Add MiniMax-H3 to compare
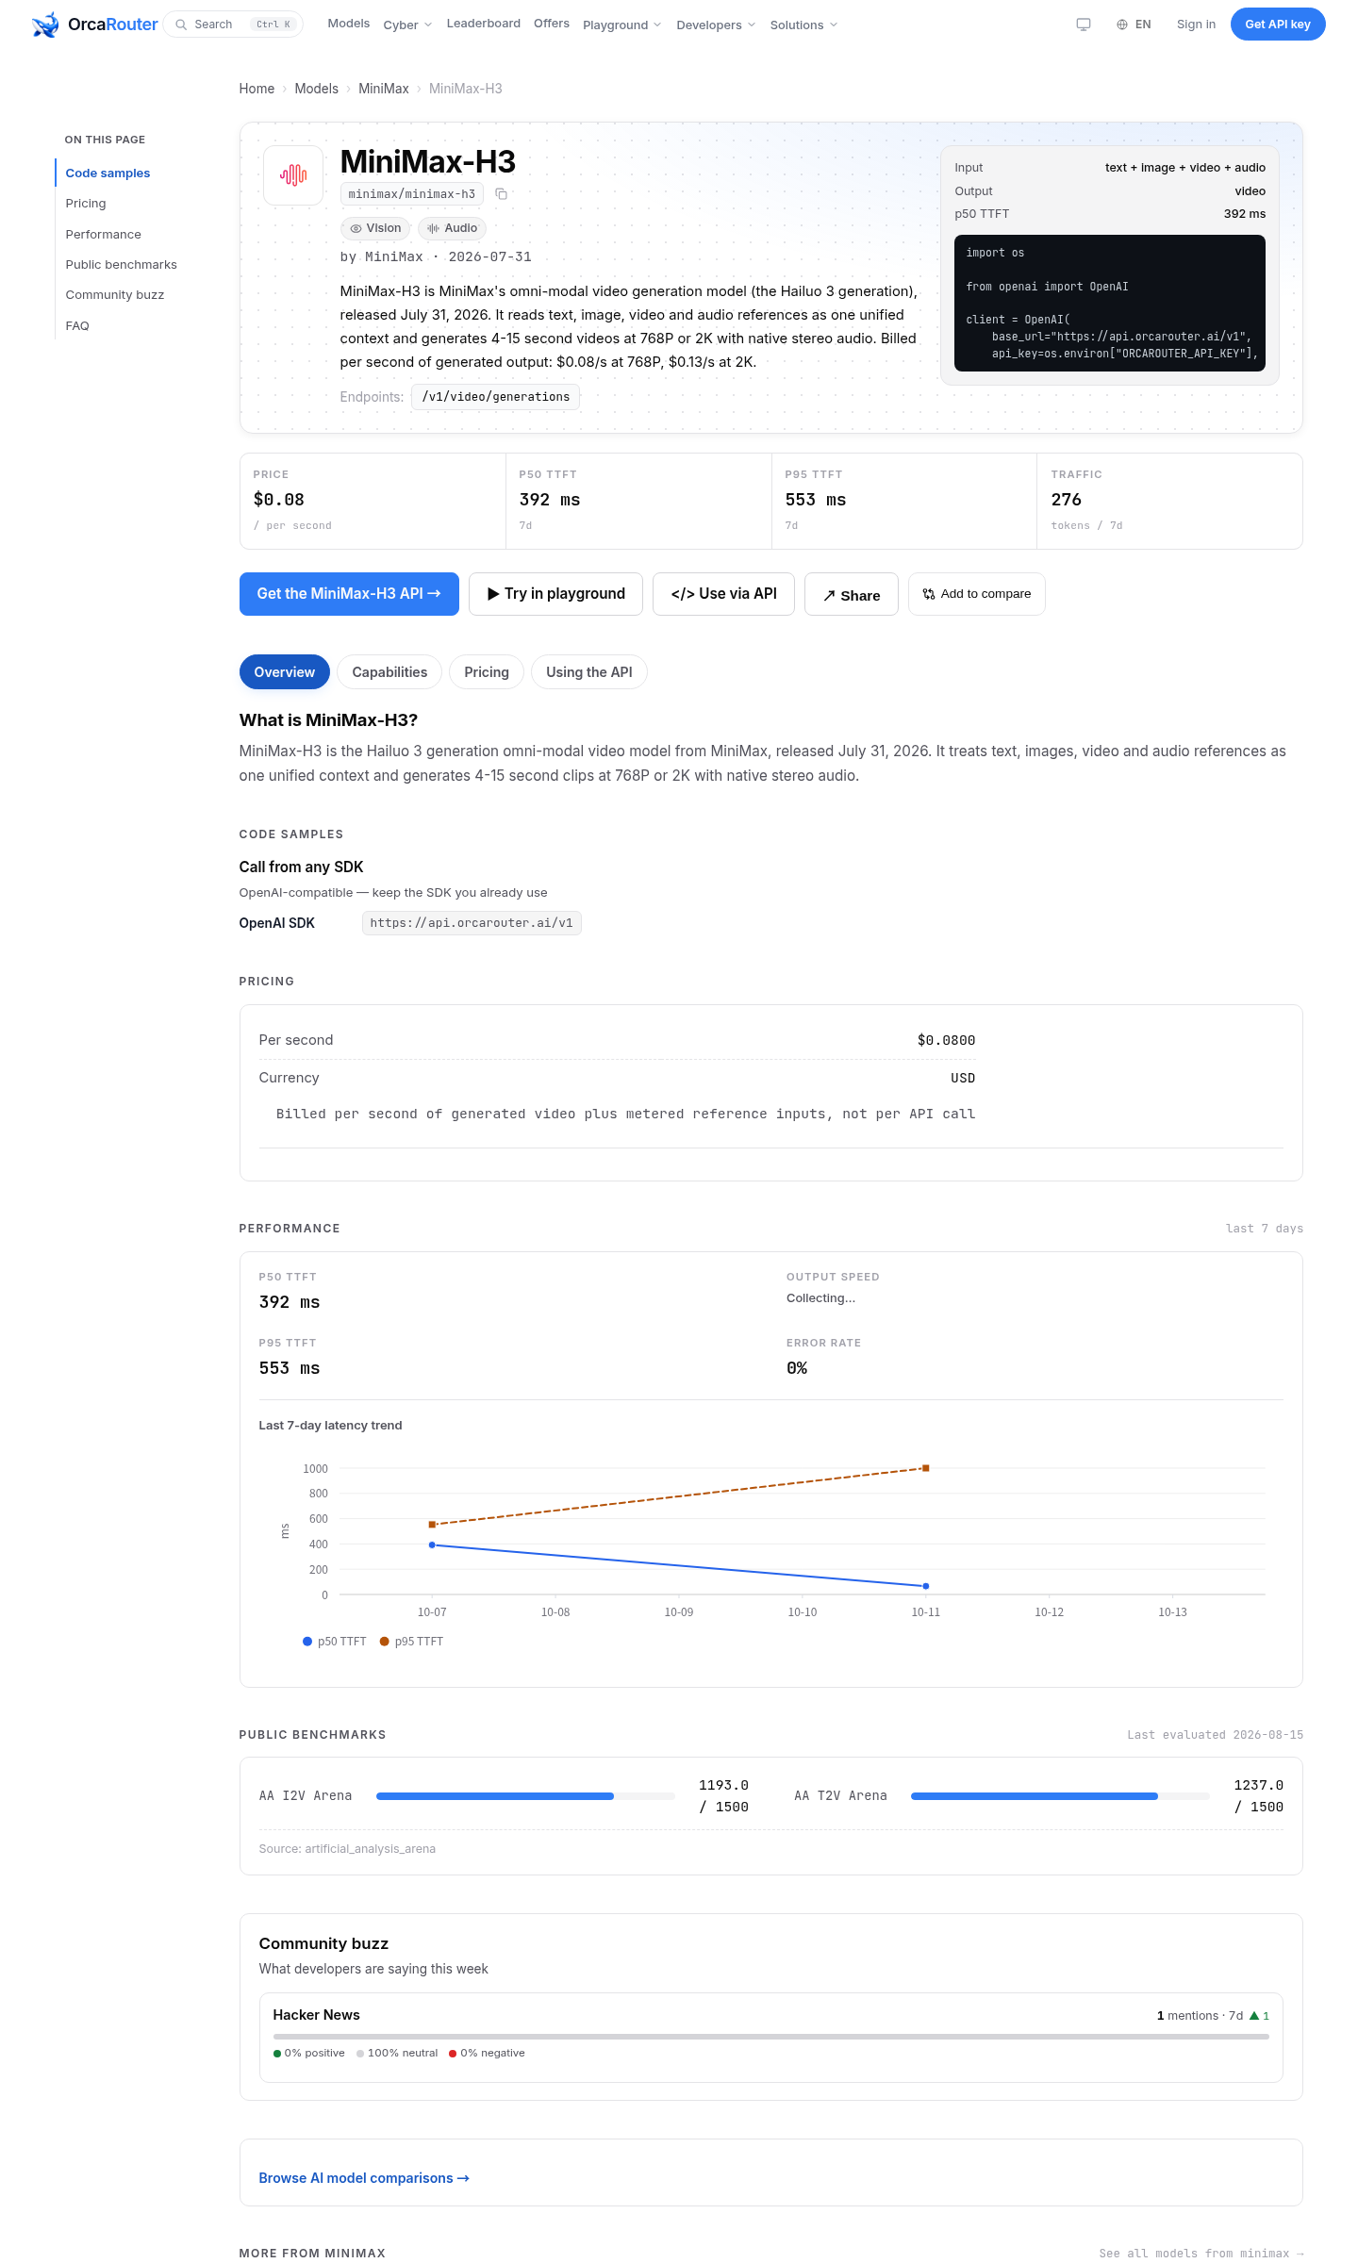The image size is (1358, 2263). [x=977, y=594]
